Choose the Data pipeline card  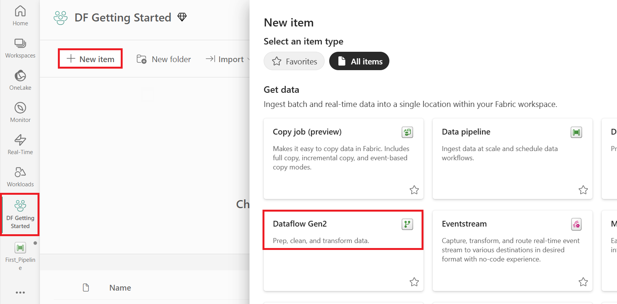[x=512, y=158]
